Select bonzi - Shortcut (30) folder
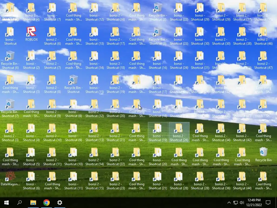 coord(200,36)
